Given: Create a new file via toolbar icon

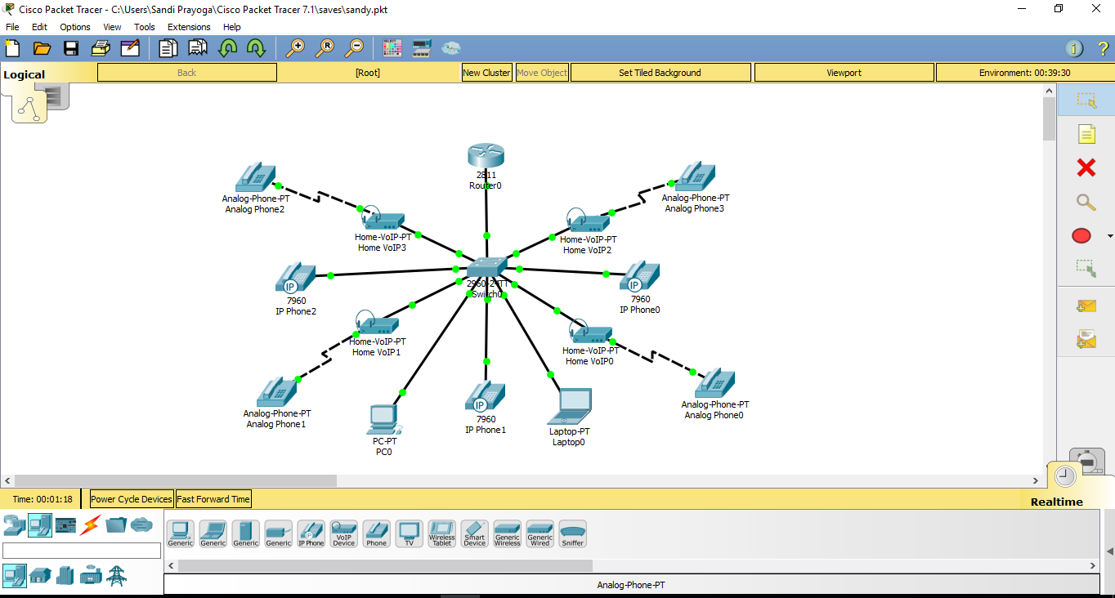Looking at the screenshot, I should click(x=13, y=48).
